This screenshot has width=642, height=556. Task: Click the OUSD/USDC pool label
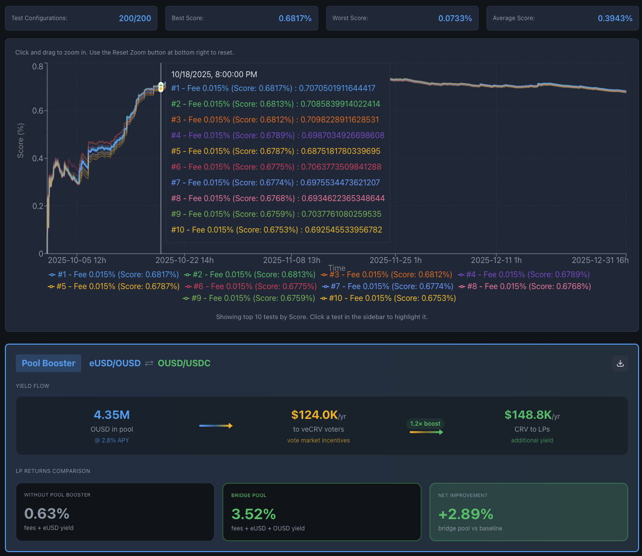(x=184, y=363)
